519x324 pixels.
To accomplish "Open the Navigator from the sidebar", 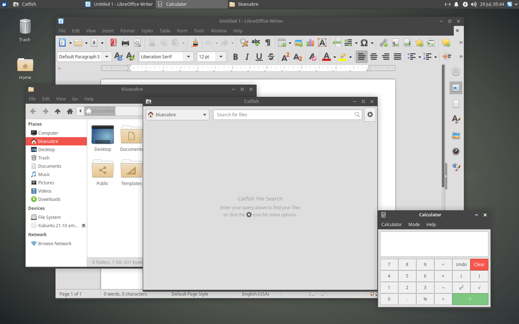I will click(x=456, y=151).
